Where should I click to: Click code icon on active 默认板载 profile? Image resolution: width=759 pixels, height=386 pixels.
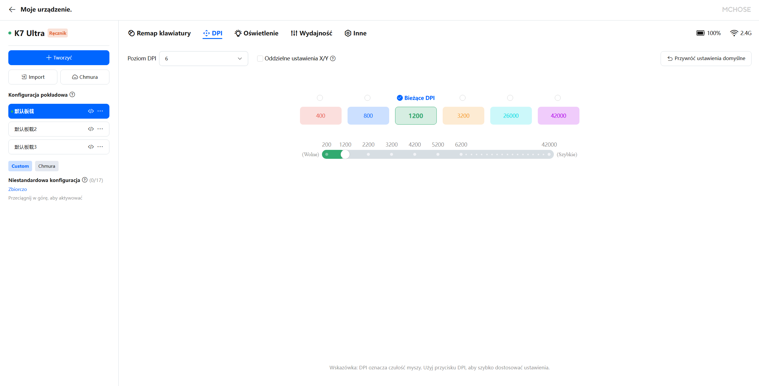coord(91,111)
